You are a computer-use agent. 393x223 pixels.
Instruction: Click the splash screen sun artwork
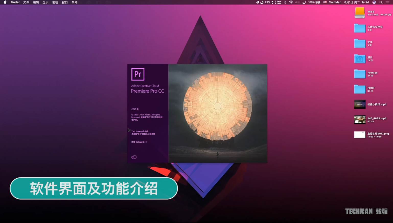click(217, 106)
